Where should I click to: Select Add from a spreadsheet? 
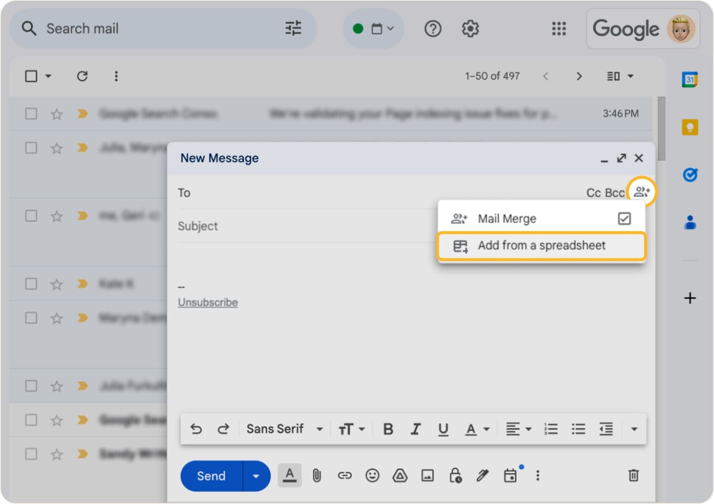541,246
